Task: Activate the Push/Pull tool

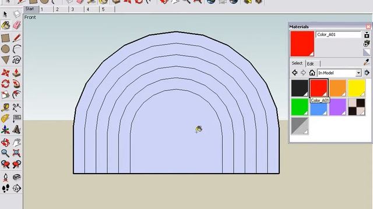Action: point(16,73)
